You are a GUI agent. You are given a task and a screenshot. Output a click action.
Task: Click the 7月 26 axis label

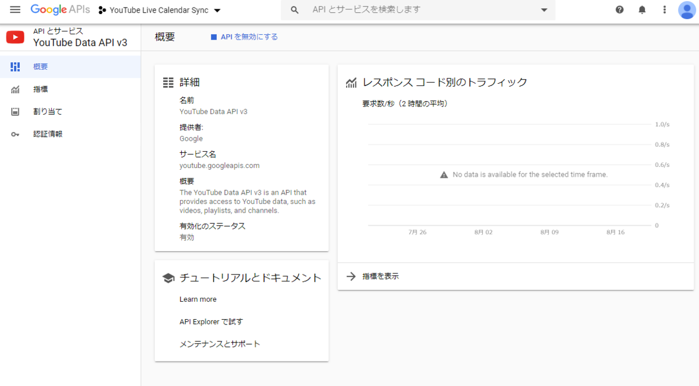[x=417, y=232]
